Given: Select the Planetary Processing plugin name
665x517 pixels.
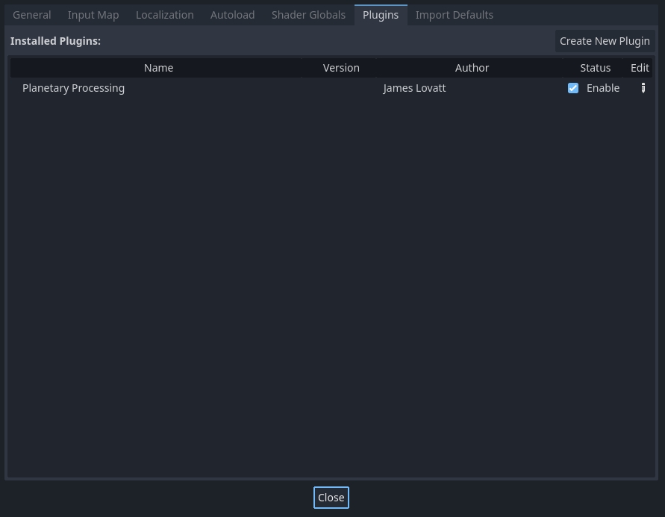Looking at the screenshot, I should pos(73,88).
